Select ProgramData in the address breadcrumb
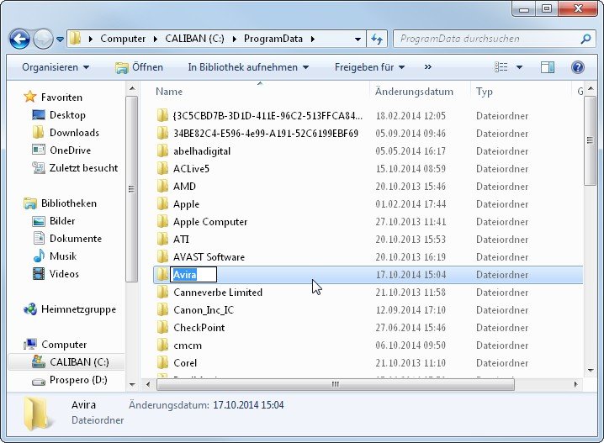 (273, 39)
